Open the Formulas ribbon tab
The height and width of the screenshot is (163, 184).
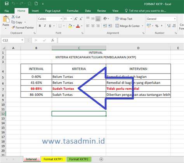pos(73,11)
